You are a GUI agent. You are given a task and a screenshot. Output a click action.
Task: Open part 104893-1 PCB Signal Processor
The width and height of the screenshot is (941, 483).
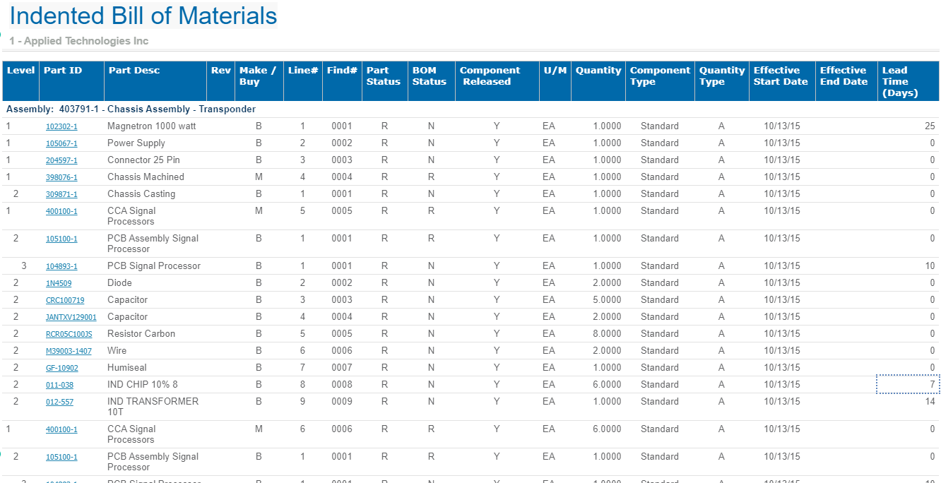(x=61, y=267)
